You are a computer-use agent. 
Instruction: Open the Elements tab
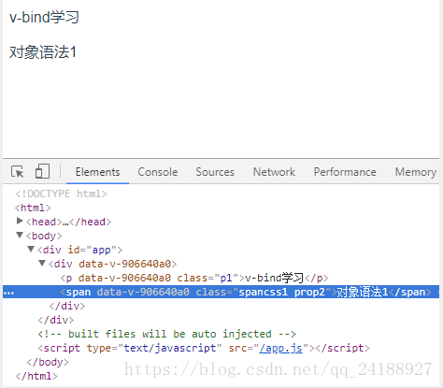pyautogui.click(x=97, y=172)
